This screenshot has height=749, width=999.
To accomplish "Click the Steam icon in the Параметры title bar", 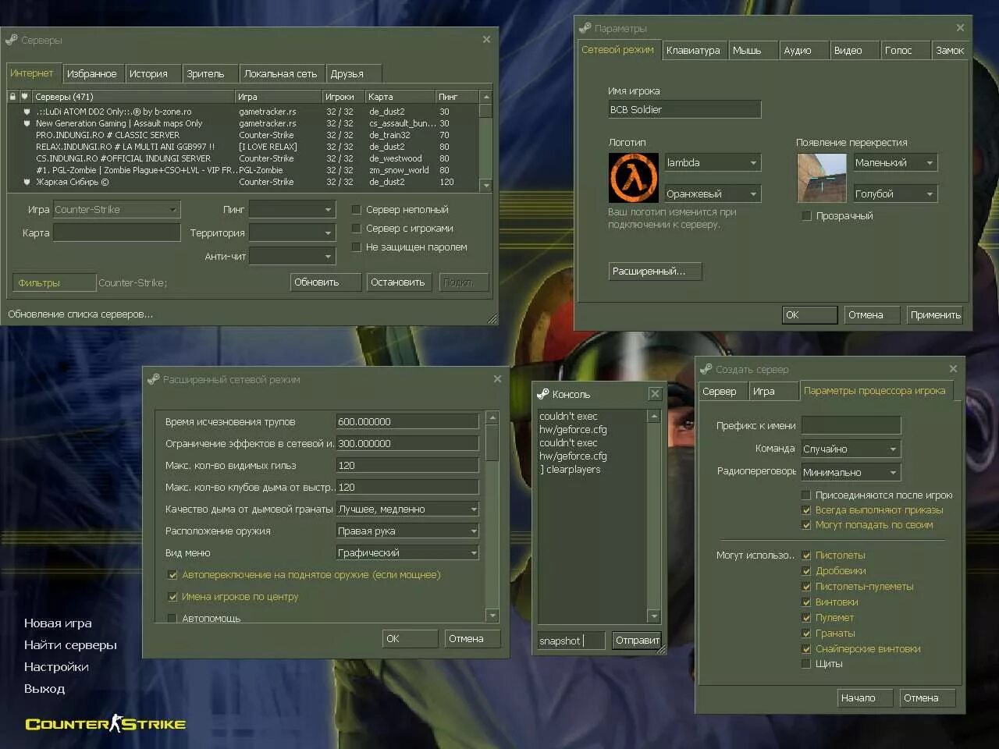I will [585, 28].
